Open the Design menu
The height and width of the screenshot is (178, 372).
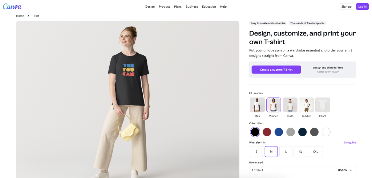pyautogui.click(x=150, y=7)
